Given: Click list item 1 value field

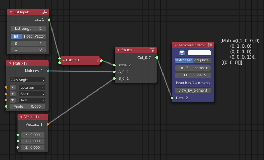Looking at the screenshot, I should coord(28,49).
